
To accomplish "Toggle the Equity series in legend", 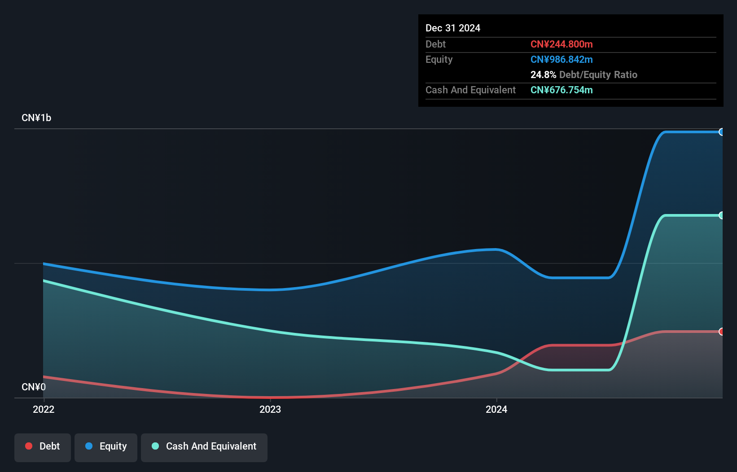I will (106, 447).
